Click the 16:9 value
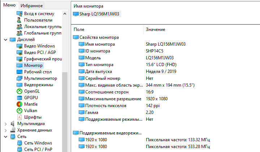Image resolution: width=260 pixels, height=152 pixels. (x=149, y=92)
